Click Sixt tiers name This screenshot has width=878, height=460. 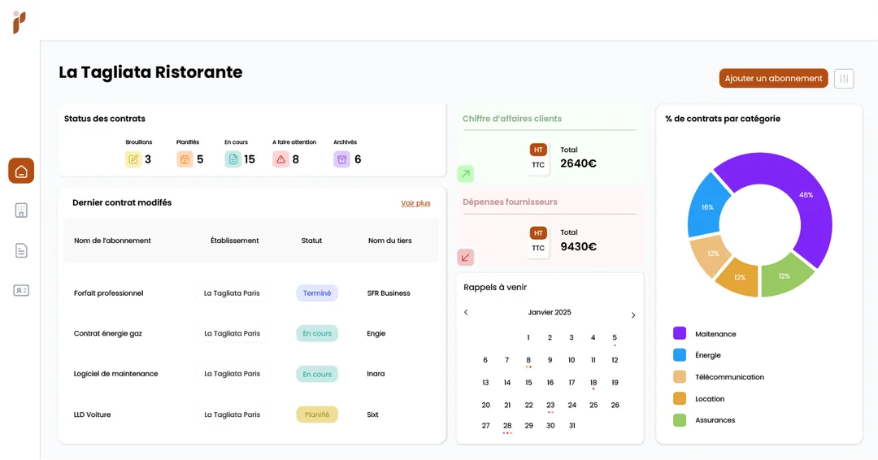pyautogui.click(x=372, y=414)
